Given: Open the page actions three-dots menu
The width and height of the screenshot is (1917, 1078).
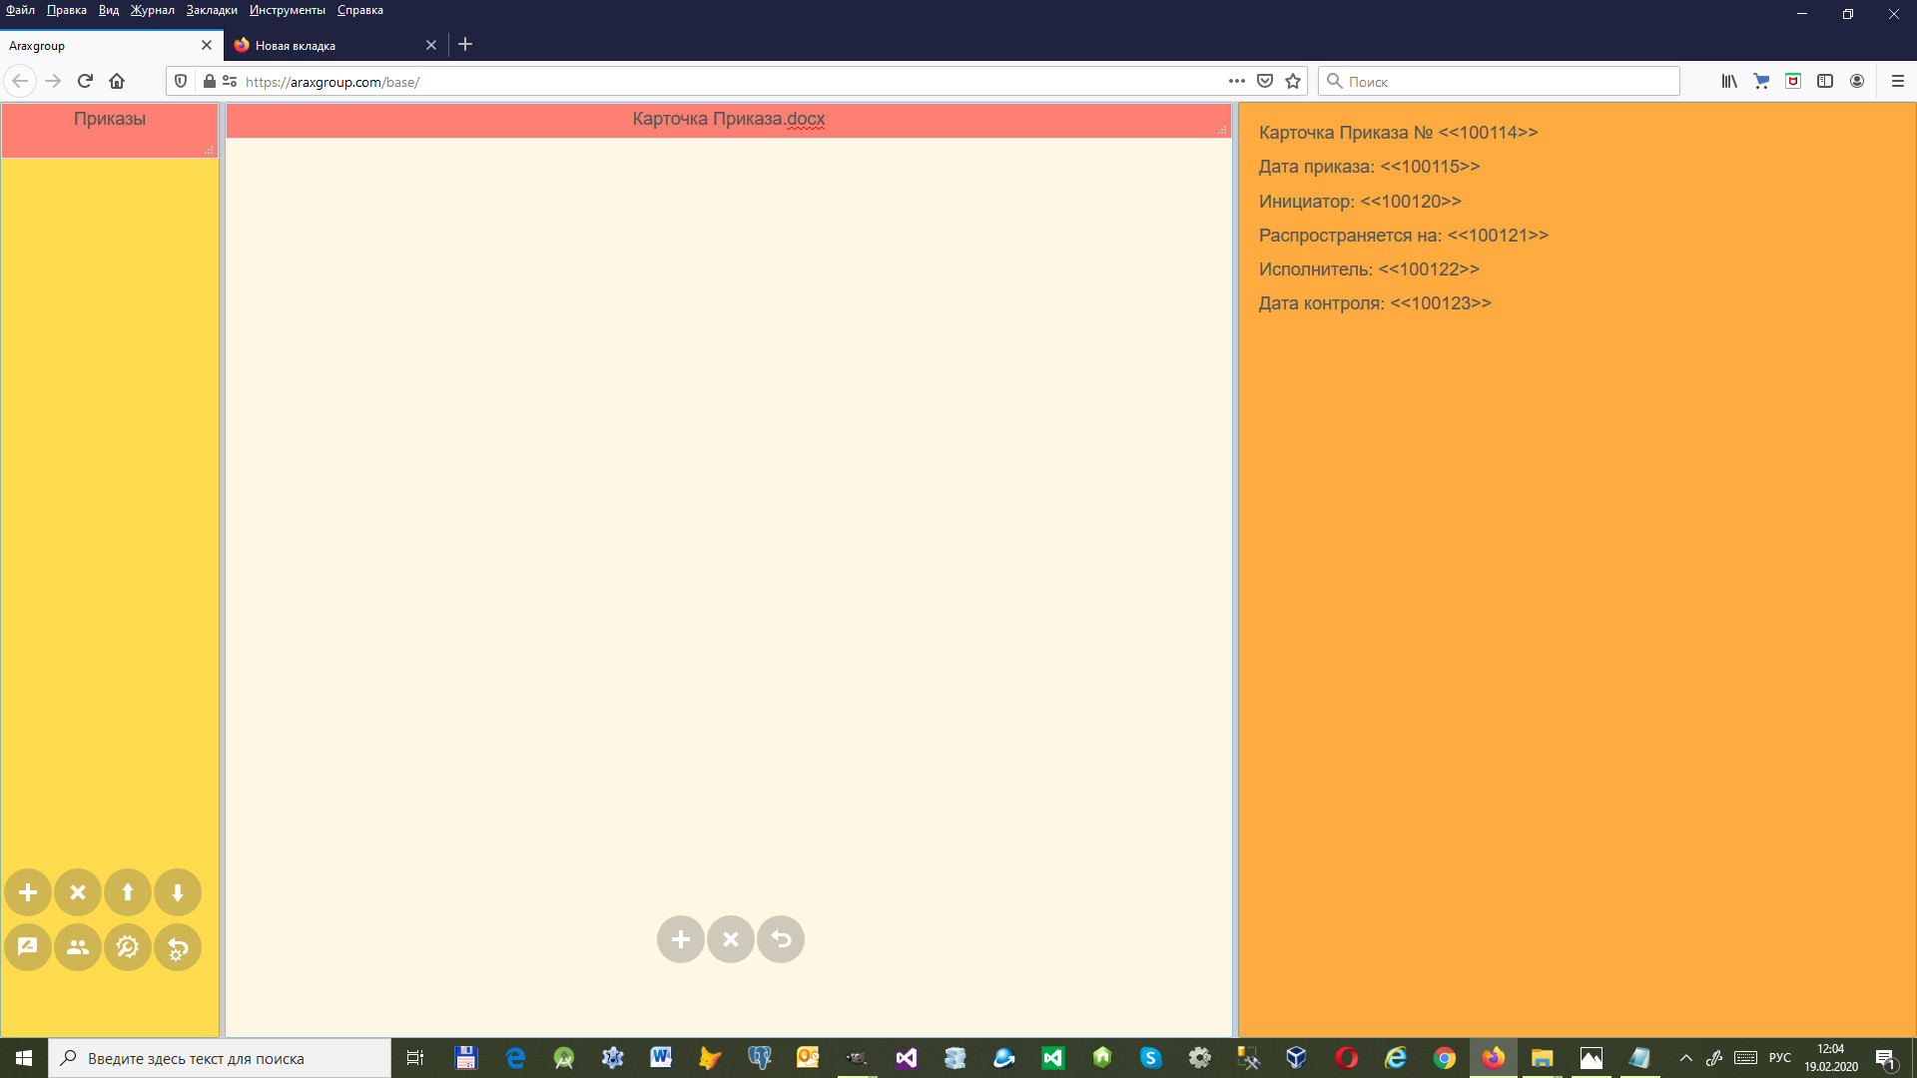Looking at the screenshot, I should pyautogui.click(x=1237, y=82).
